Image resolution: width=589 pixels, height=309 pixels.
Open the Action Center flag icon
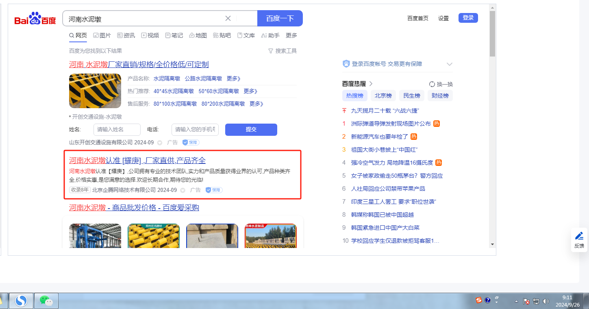(x=526, y=302)
